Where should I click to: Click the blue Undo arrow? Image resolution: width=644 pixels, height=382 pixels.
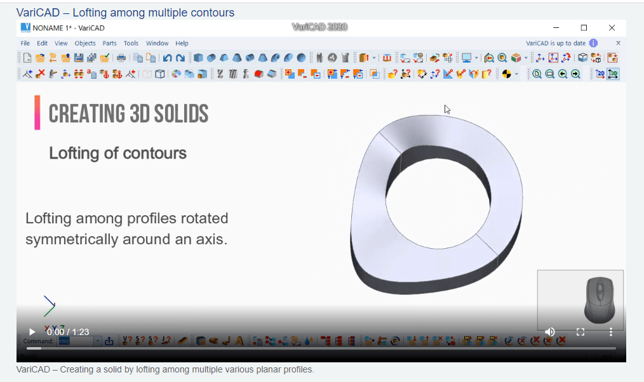[167, 58]
